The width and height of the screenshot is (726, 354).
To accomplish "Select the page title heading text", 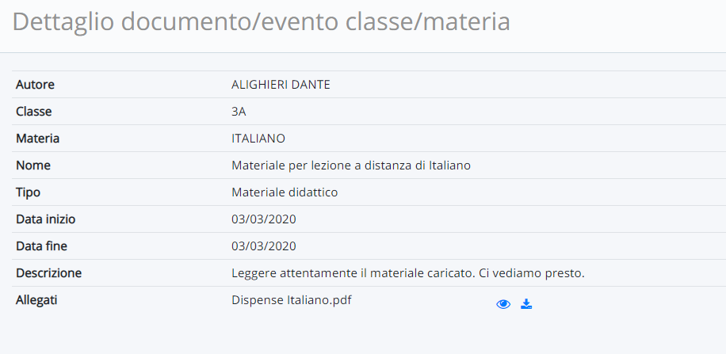I will [261, 21].
